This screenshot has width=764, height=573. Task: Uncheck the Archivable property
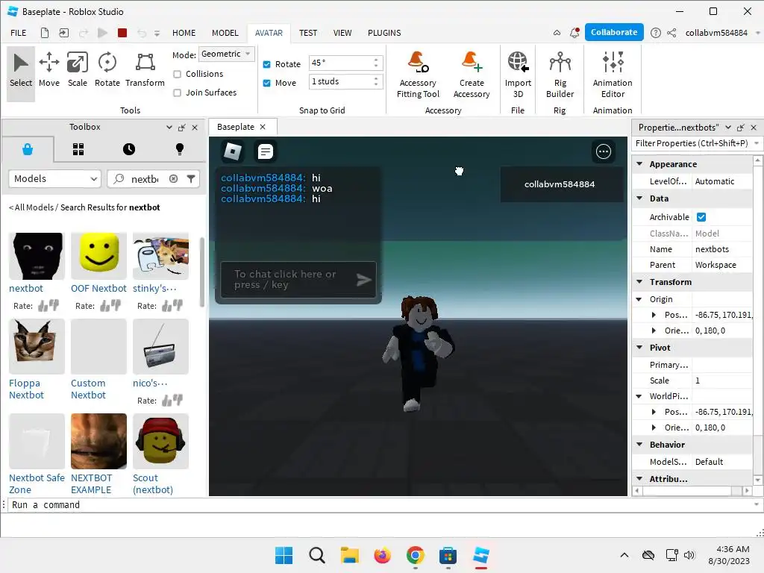click(701, 217)
